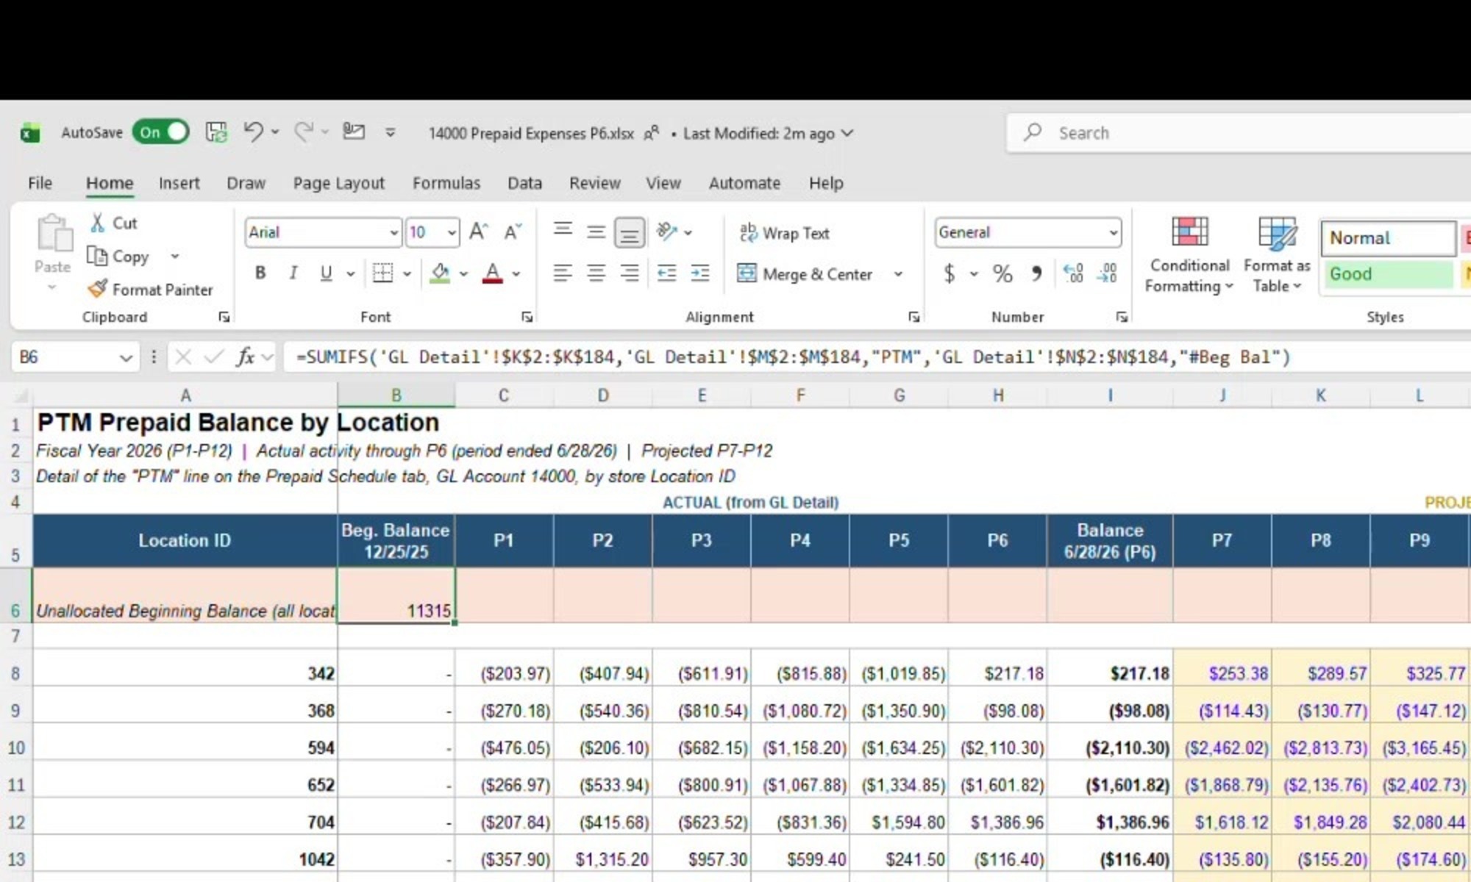Screen dimensions: 1471x882
Task: Apply Comma style
Action: point(1036,274)
